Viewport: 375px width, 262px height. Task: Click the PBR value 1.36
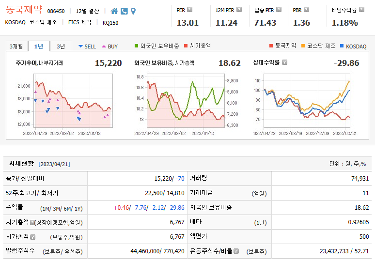[301, 23]
